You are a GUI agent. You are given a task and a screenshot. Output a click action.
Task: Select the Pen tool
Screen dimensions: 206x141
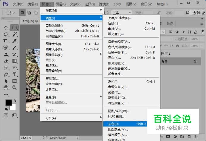coord(6,75)
